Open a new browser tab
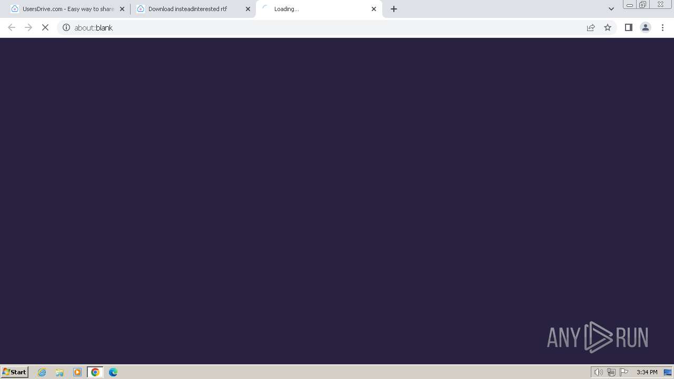Image resolution: width=674 pixels, height=379 pixels. tap(394, 9)
